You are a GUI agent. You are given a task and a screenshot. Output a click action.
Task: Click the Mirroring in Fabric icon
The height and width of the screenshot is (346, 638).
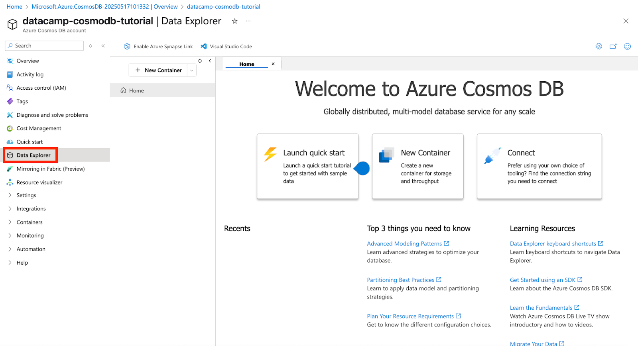click(10, 169)
